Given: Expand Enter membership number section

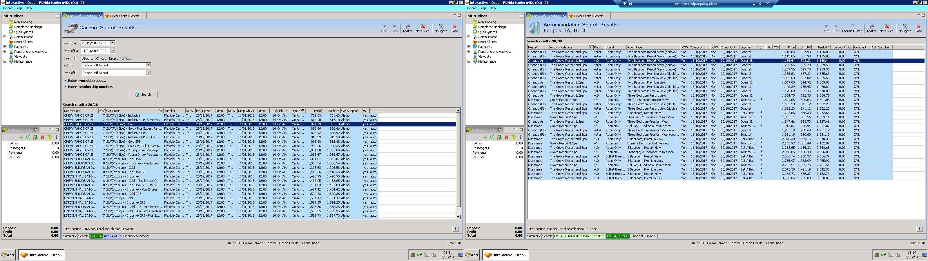Looking at the screenshot, I should point(91,87).
